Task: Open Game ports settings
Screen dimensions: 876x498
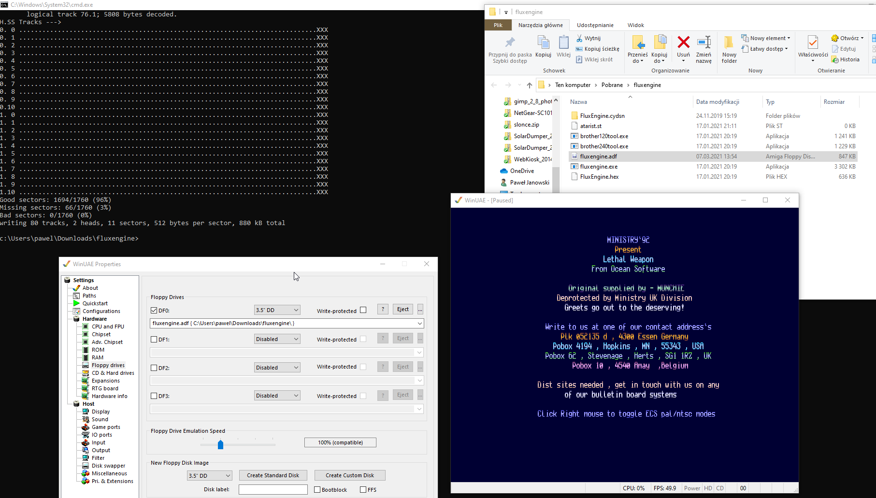Action: pos(106,427)
